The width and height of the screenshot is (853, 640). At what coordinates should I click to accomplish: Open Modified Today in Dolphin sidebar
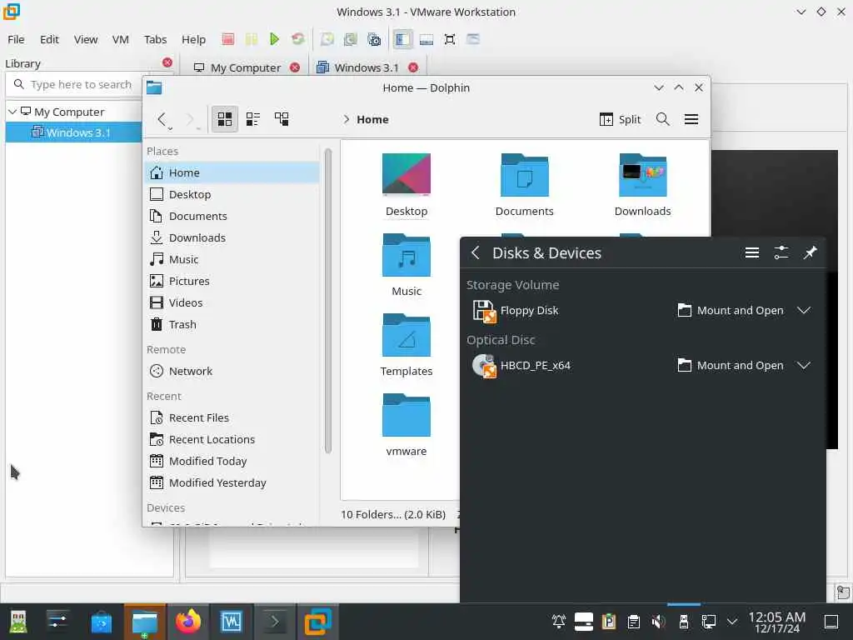[x=233, y=461]
